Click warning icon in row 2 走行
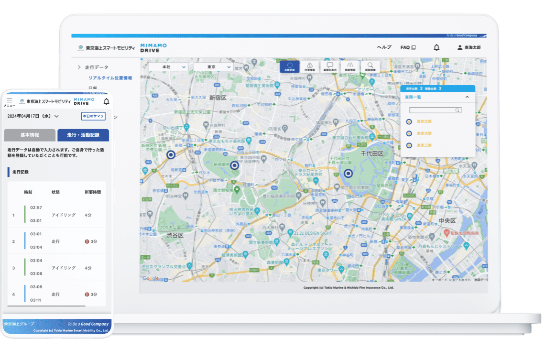The height and width of the screenshot is (349, 545). [x=87, y=241]
